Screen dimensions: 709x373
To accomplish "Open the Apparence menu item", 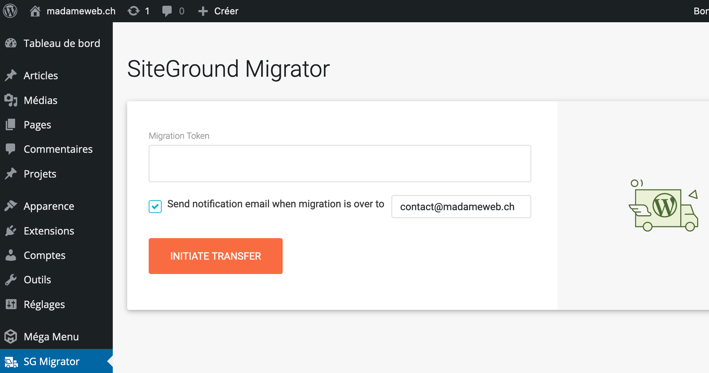I will point(49,206).
